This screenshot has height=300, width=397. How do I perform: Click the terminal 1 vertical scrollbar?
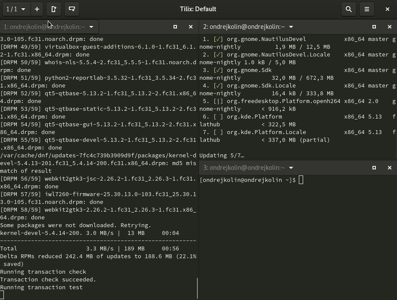(197, 288)
